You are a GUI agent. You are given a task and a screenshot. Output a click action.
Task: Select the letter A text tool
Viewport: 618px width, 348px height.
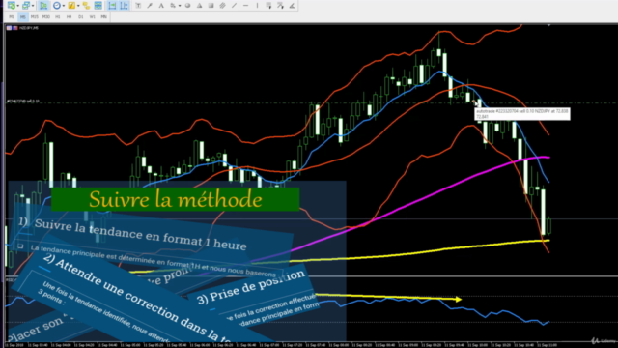(161, 6)
